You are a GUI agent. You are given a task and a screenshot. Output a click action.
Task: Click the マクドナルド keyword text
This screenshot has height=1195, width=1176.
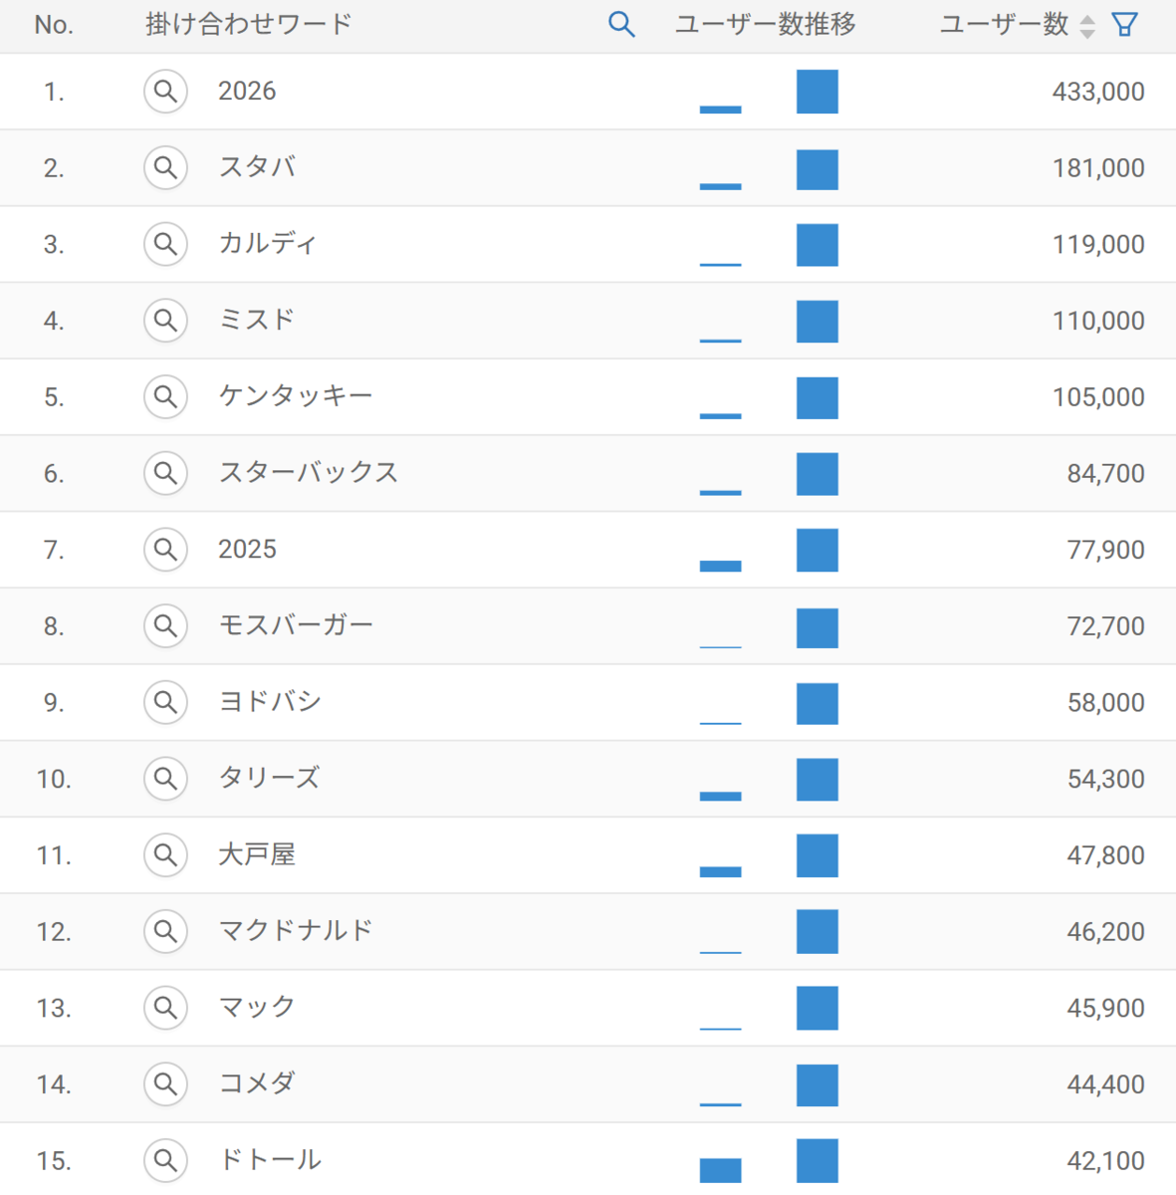(x=295, y=931)
